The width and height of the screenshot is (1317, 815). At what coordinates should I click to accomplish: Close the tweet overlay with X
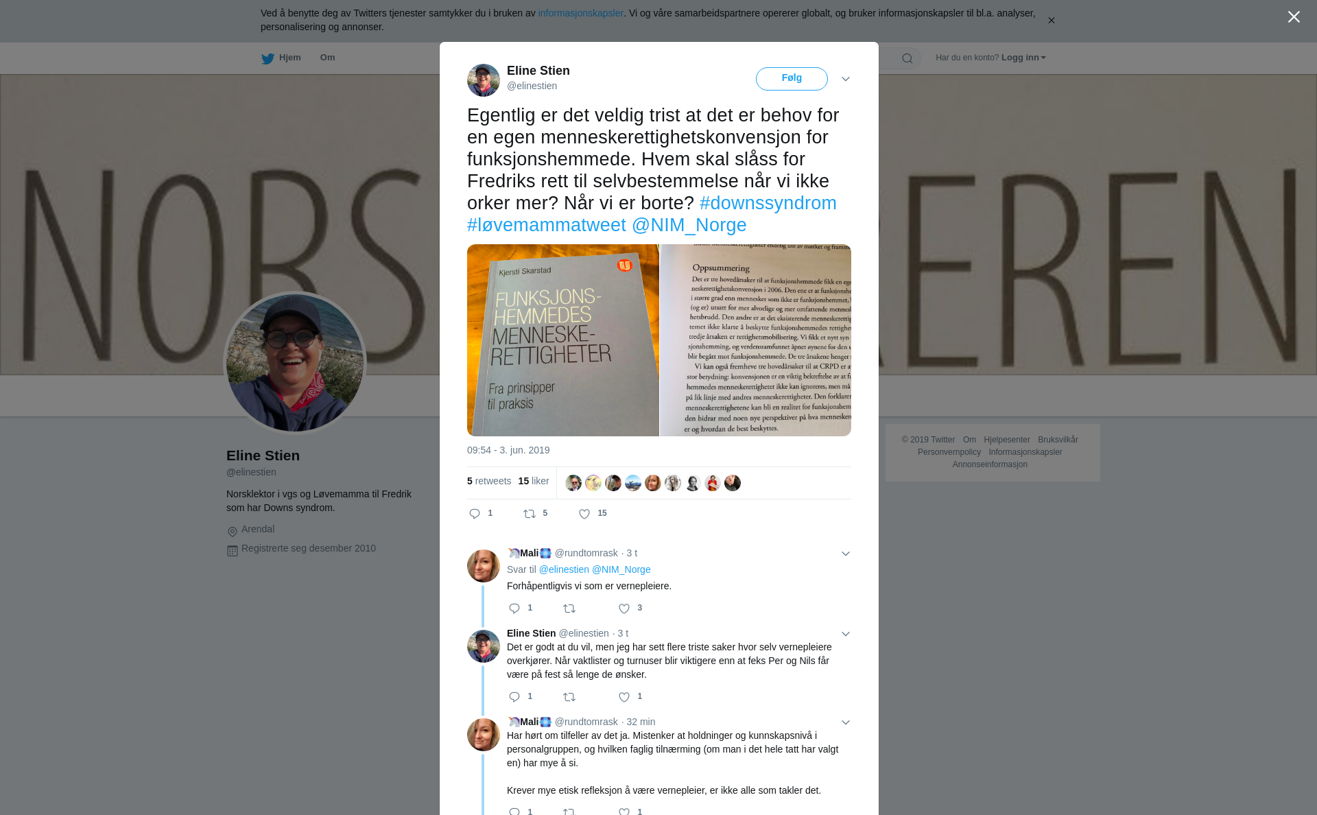coord(1294,17)
